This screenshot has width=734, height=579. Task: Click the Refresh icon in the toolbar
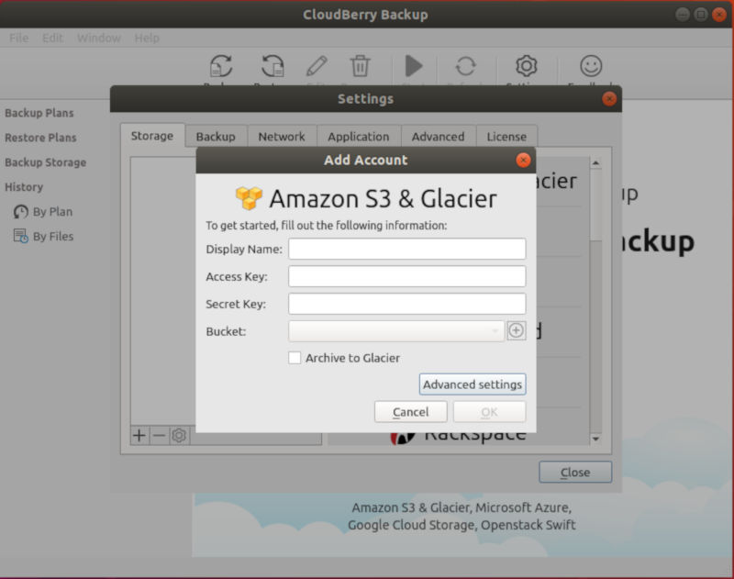466,65
